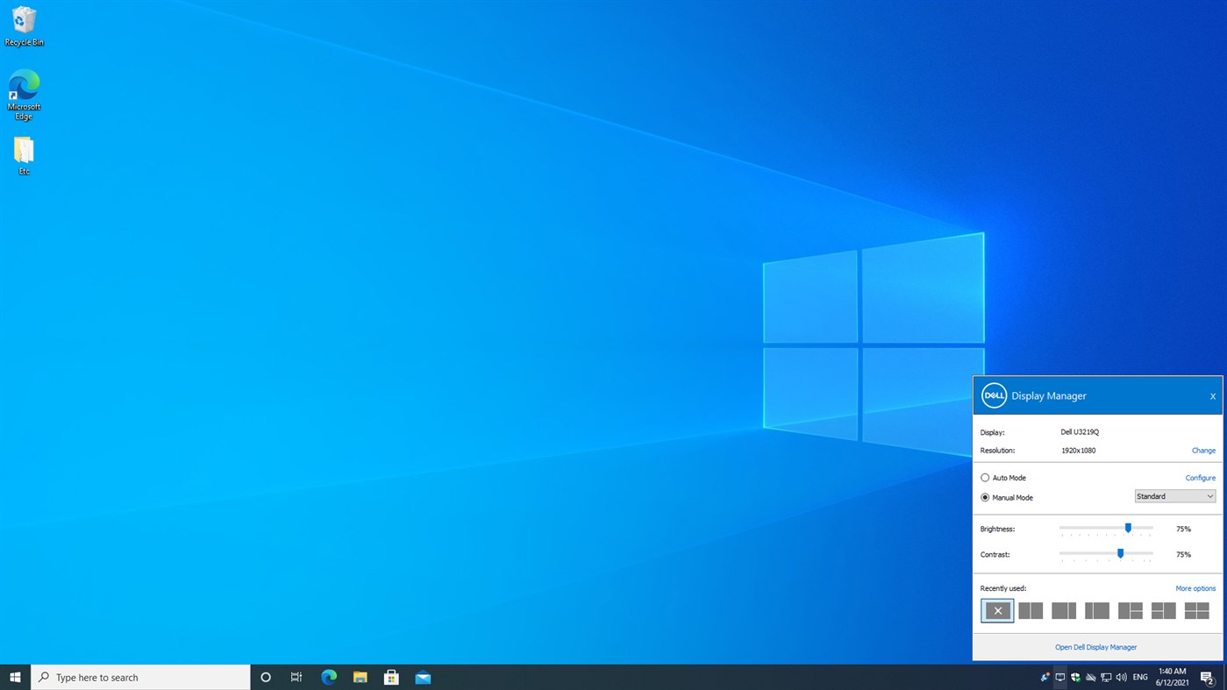
Task: Open the volume control in the system tray
Action: pyautogui.click(x=1121, y=676)
